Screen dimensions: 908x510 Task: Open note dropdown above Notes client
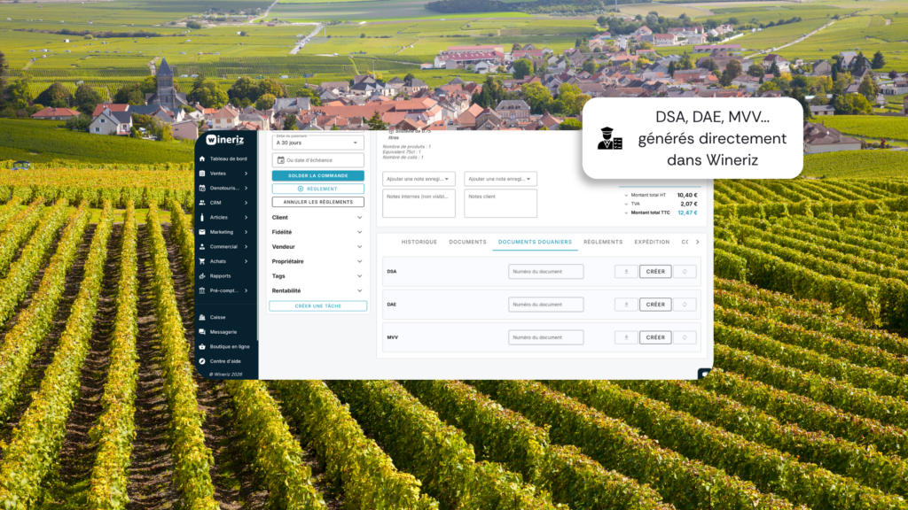point(500,179)
